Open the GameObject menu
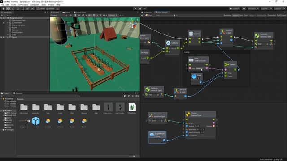 pos(23,5)
